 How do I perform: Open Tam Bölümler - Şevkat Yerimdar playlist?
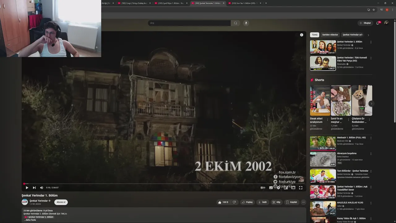(323, 176)
